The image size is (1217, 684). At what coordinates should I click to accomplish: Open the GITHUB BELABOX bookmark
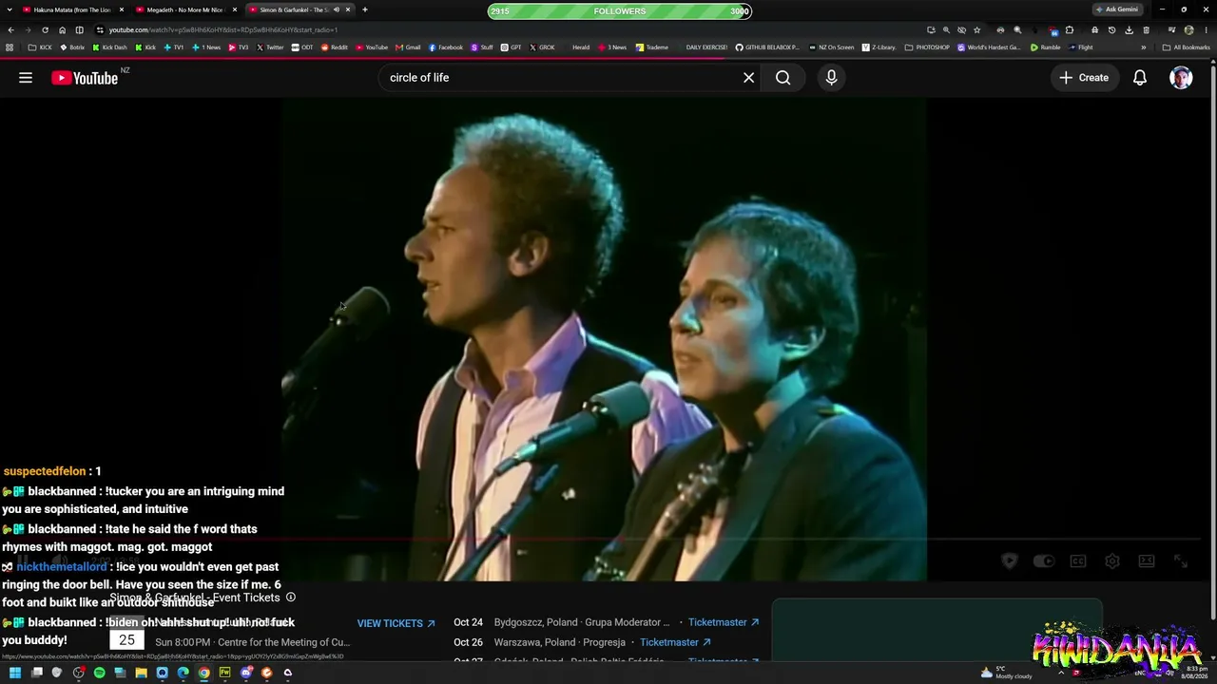(767, 47)
